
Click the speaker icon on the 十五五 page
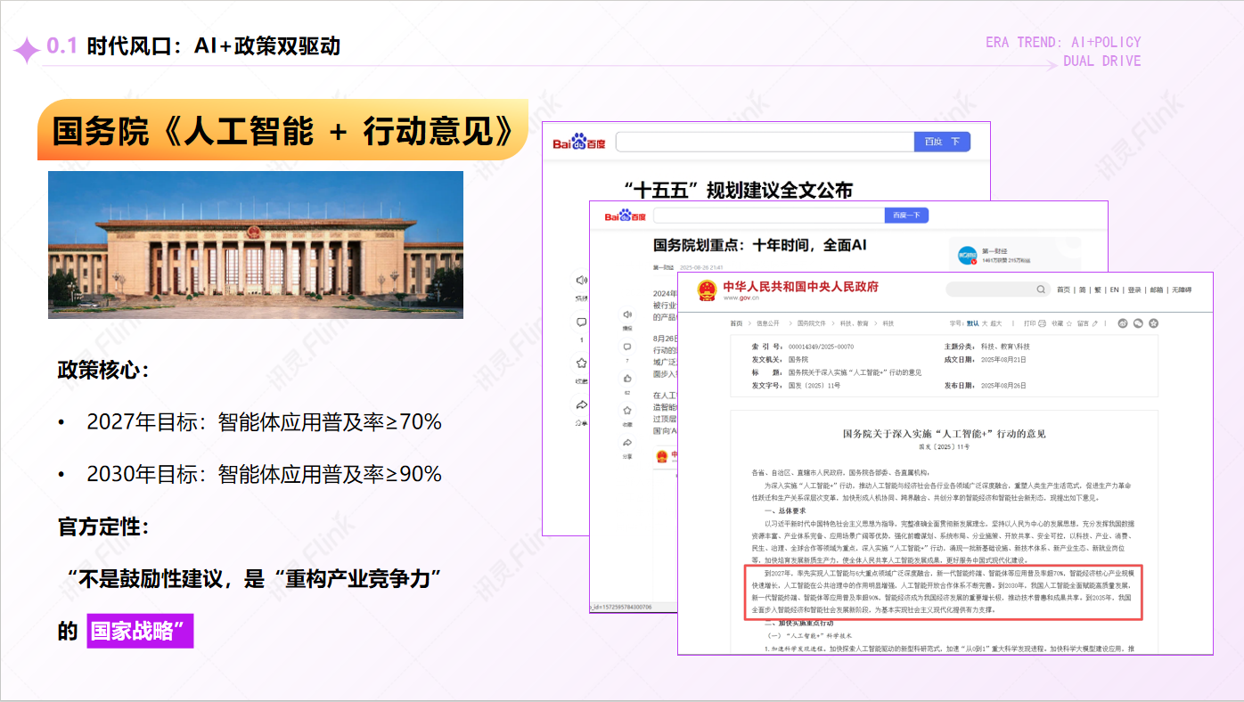click(x=582, y=281)
